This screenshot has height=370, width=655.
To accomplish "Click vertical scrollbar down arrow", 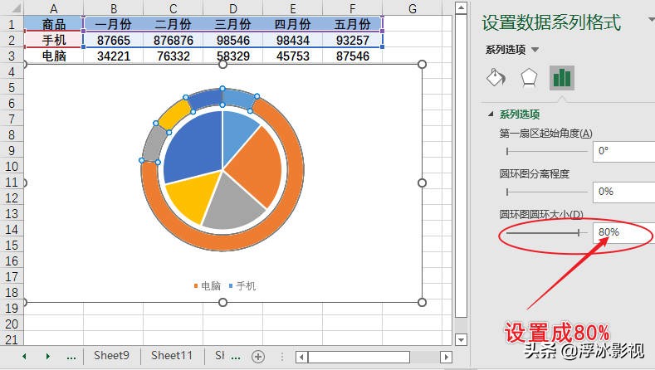I will click(x=461, y=339).
